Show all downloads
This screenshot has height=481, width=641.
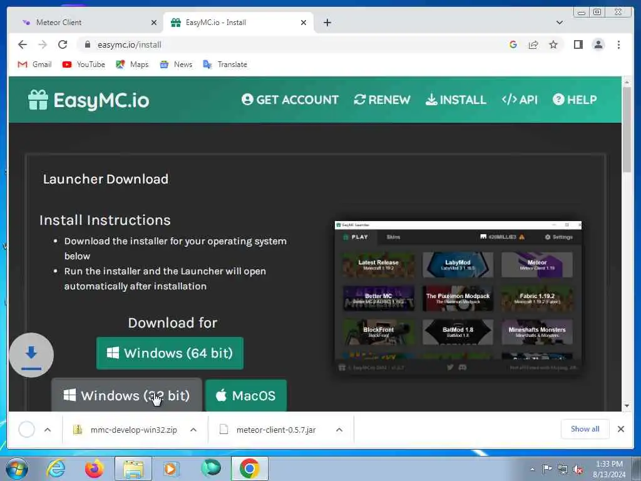point(585,428)
